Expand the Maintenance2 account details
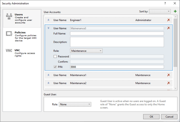 [48, 83]
